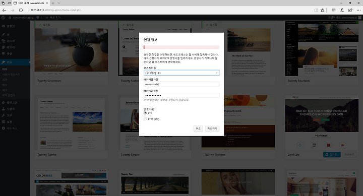Select the FTP connection type radio
The width and height of the screenshot is (363, 196).
[x=145, y=113]
